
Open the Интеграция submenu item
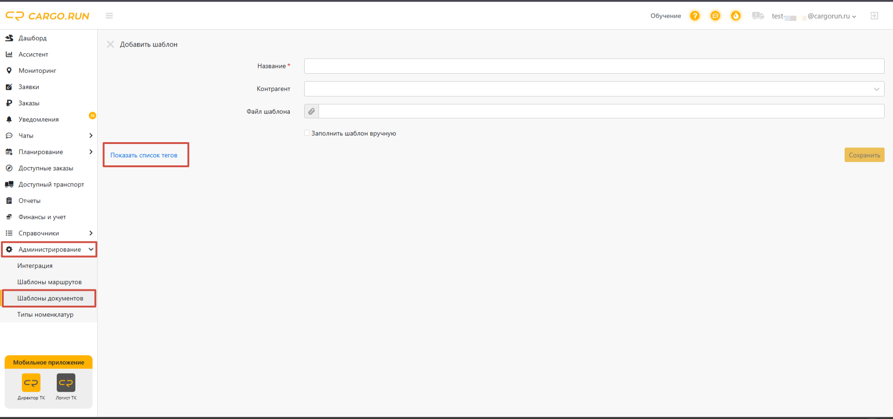tap(35, 266)
